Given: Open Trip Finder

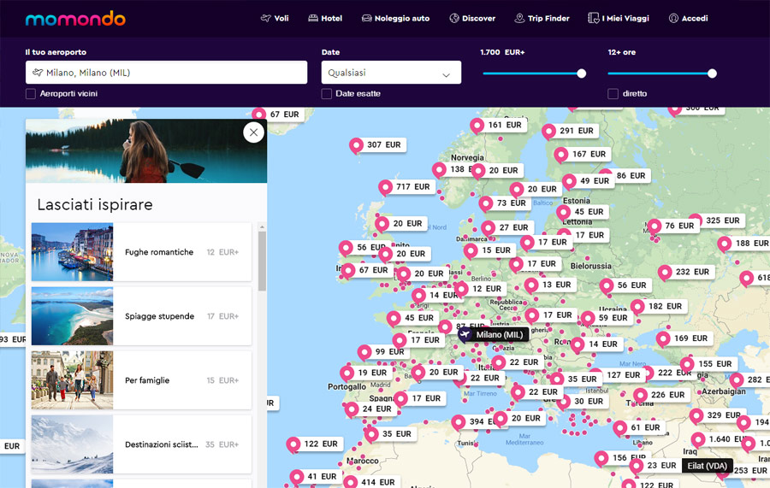Looking at the screenshot, I should point(542,18).
